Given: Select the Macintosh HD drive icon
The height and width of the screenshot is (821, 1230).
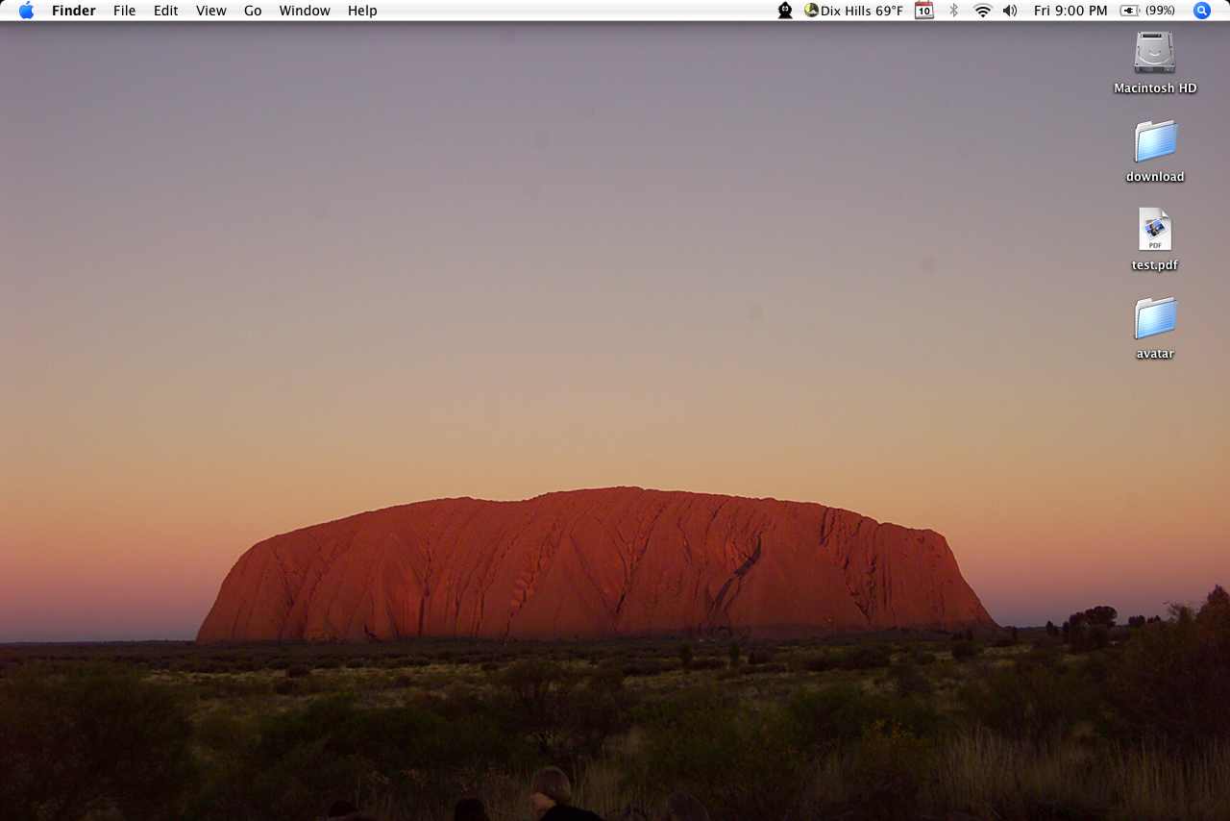Looking at the screenshot, I should pyautogui.click(x=1154, y=53).
